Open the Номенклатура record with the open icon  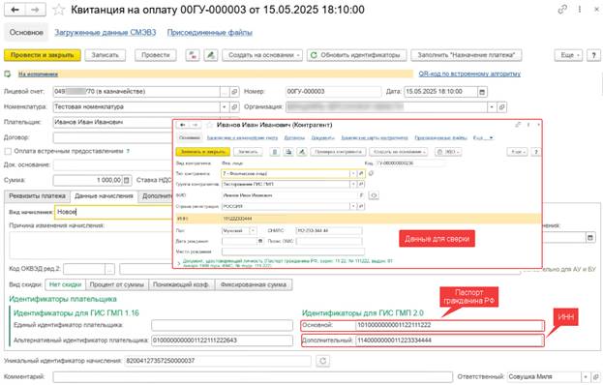[234, 106]
